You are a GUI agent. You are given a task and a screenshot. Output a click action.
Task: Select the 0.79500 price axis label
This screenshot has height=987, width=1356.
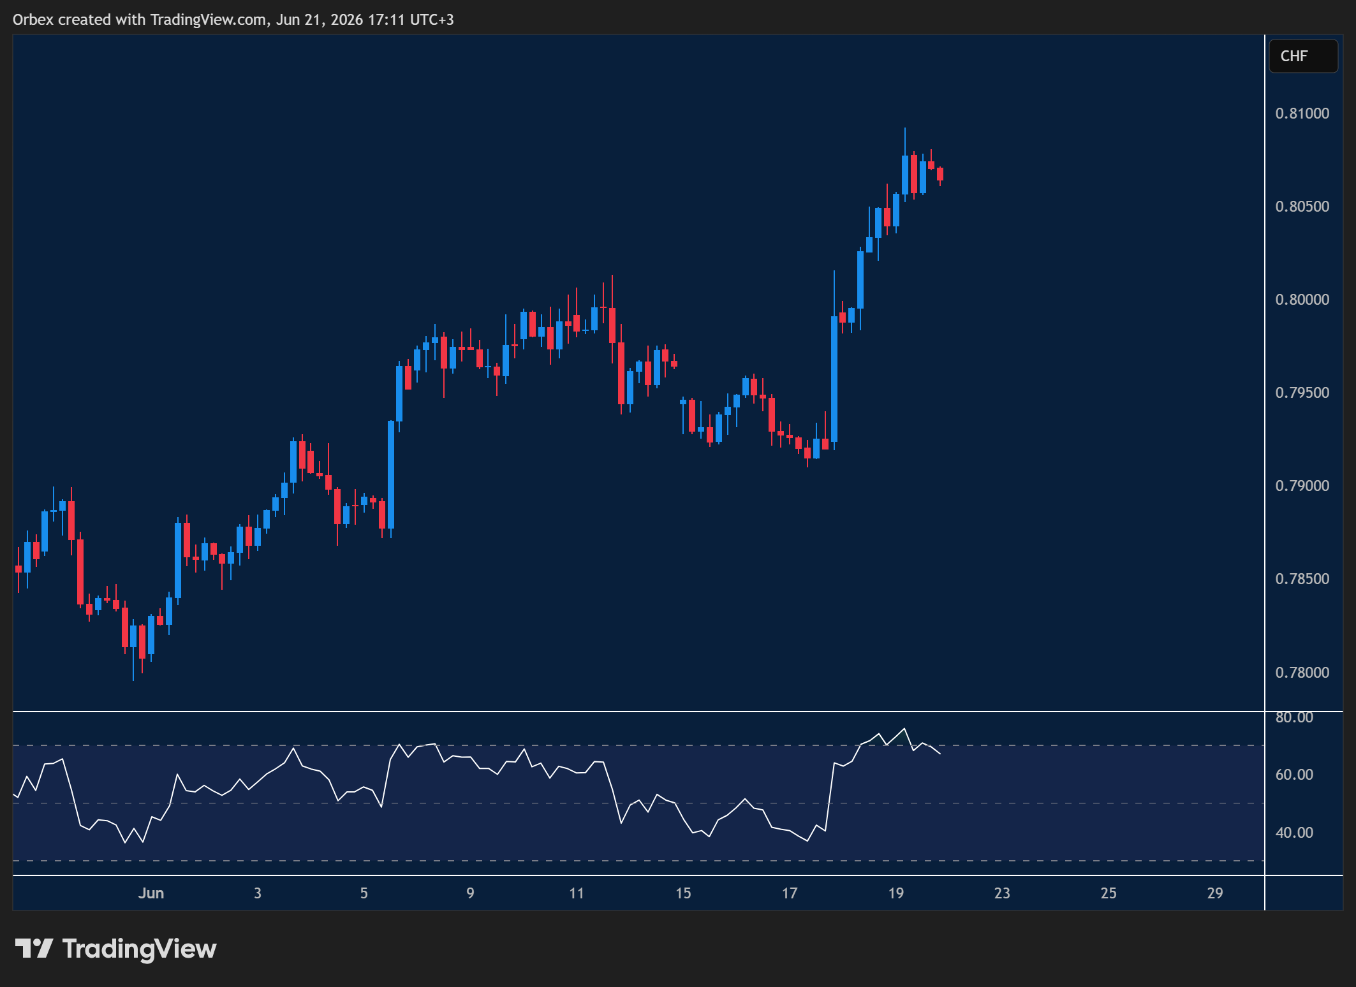coord(1302,393)
